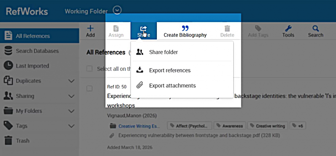Image resolution: width=336 pixels, height=156 pixels.
Task: Expand the My Folders section chevron
Action: [x=71, y=111]
